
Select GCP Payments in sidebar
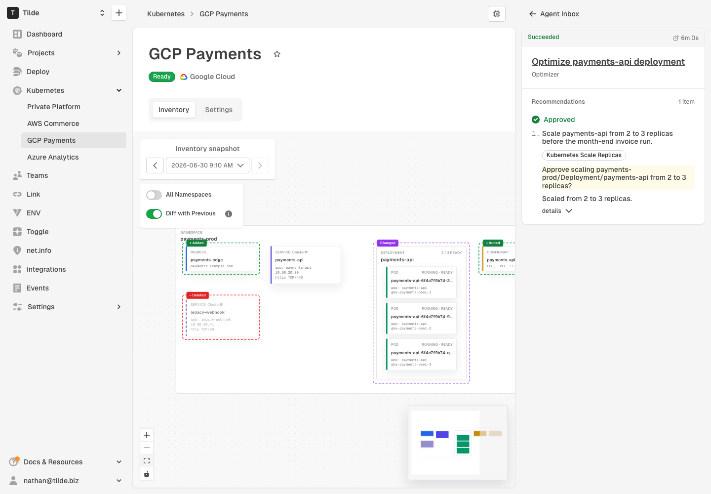[74, 140]
